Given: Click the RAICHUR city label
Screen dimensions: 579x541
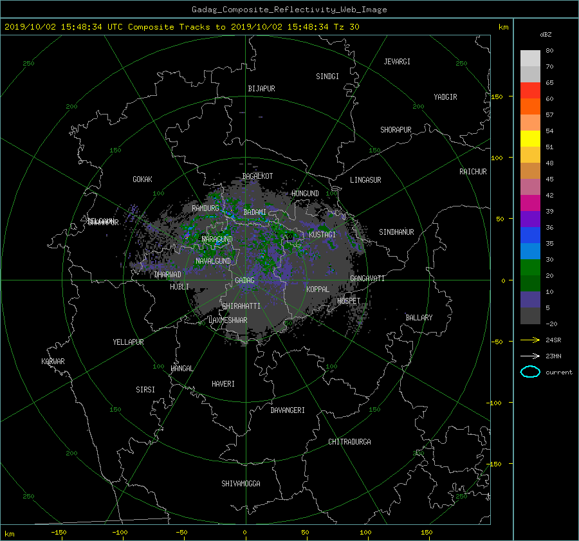Looking at the screenshot, I should point(473,172).
